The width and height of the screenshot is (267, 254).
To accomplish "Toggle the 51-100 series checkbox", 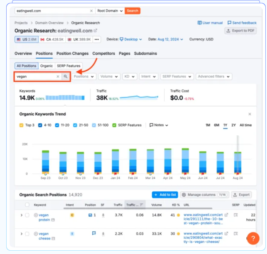I will pyautogui.click(x=94, y=125).
